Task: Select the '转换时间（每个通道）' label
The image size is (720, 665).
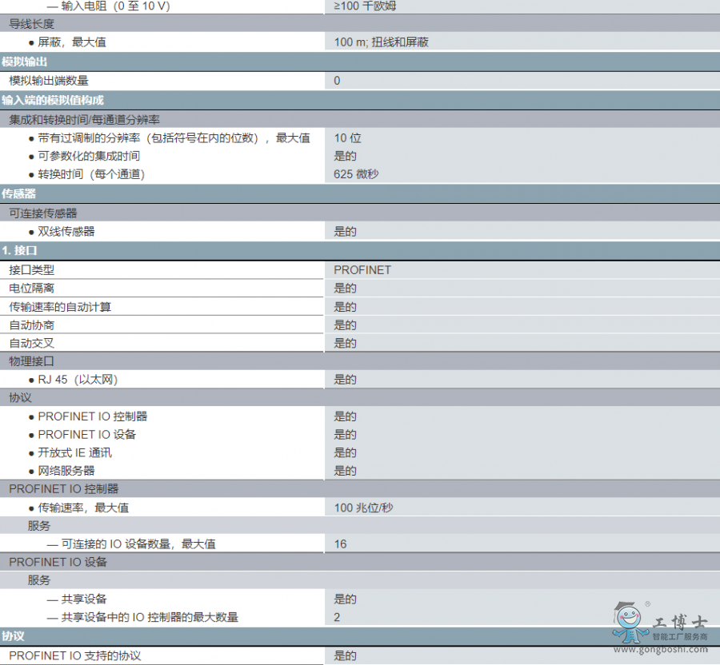Action: point(91,174)
